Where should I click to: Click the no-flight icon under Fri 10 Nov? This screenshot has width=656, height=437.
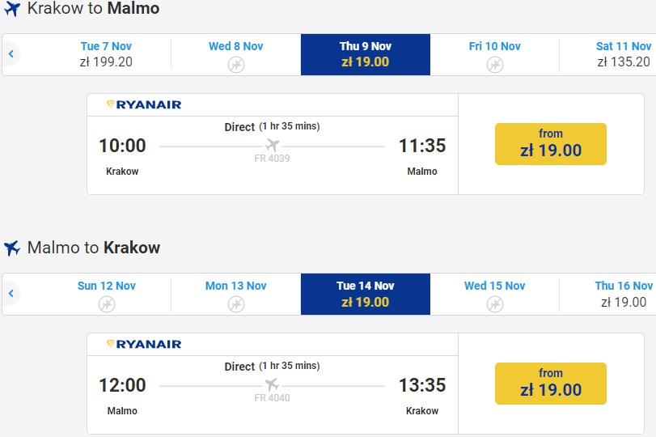point(495,65)
